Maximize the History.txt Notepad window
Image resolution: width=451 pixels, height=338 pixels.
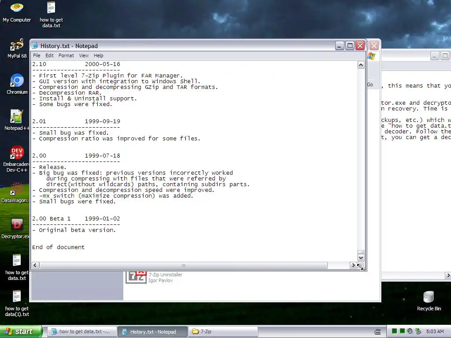[350, 46]
